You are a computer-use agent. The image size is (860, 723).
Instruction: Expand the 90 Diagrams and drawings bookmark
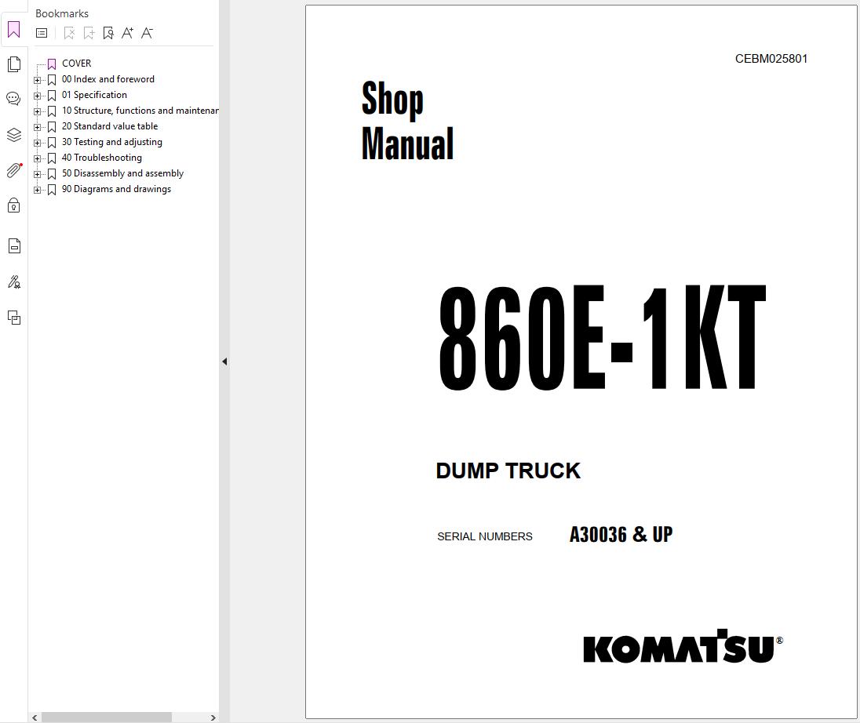37,190
